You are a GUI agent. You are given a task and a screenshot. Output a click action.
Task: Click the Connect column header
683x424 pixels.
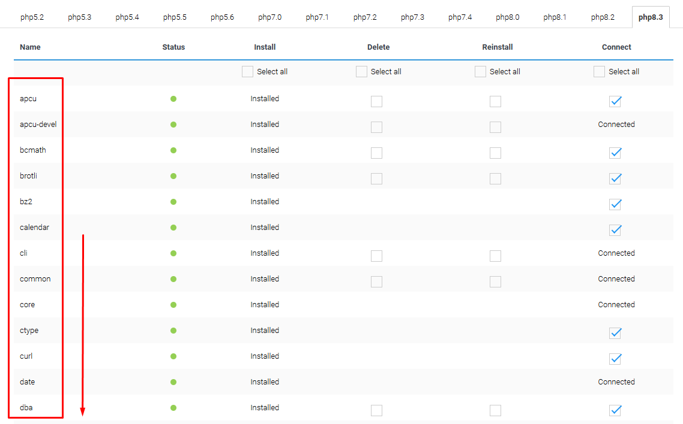point(616,47)
